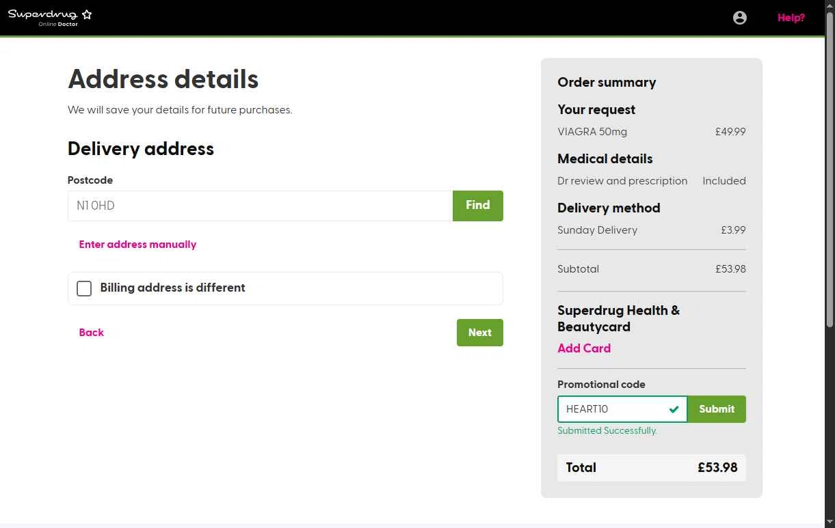Viewport: 835px width, 528px height.
Task: Tick the Billing address is different checkbox
Action: tap(84, 288)
